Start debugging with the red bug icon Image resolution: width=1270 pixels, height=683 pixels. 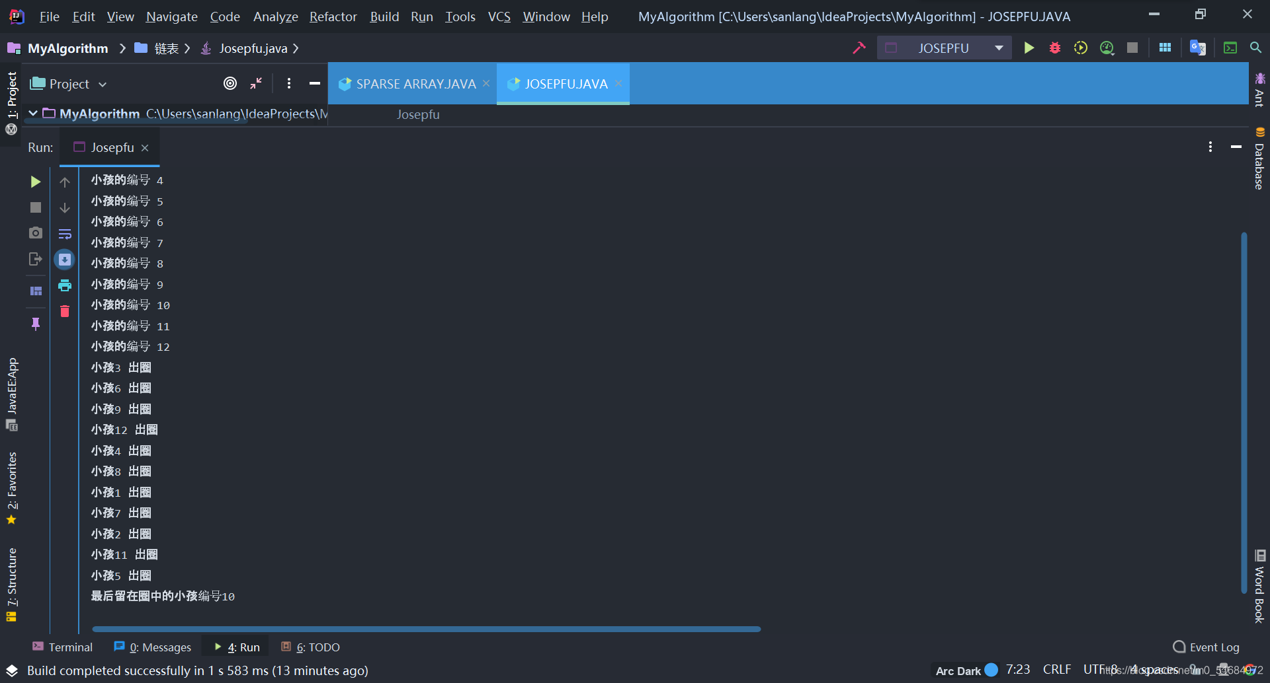coord(1055,48)
